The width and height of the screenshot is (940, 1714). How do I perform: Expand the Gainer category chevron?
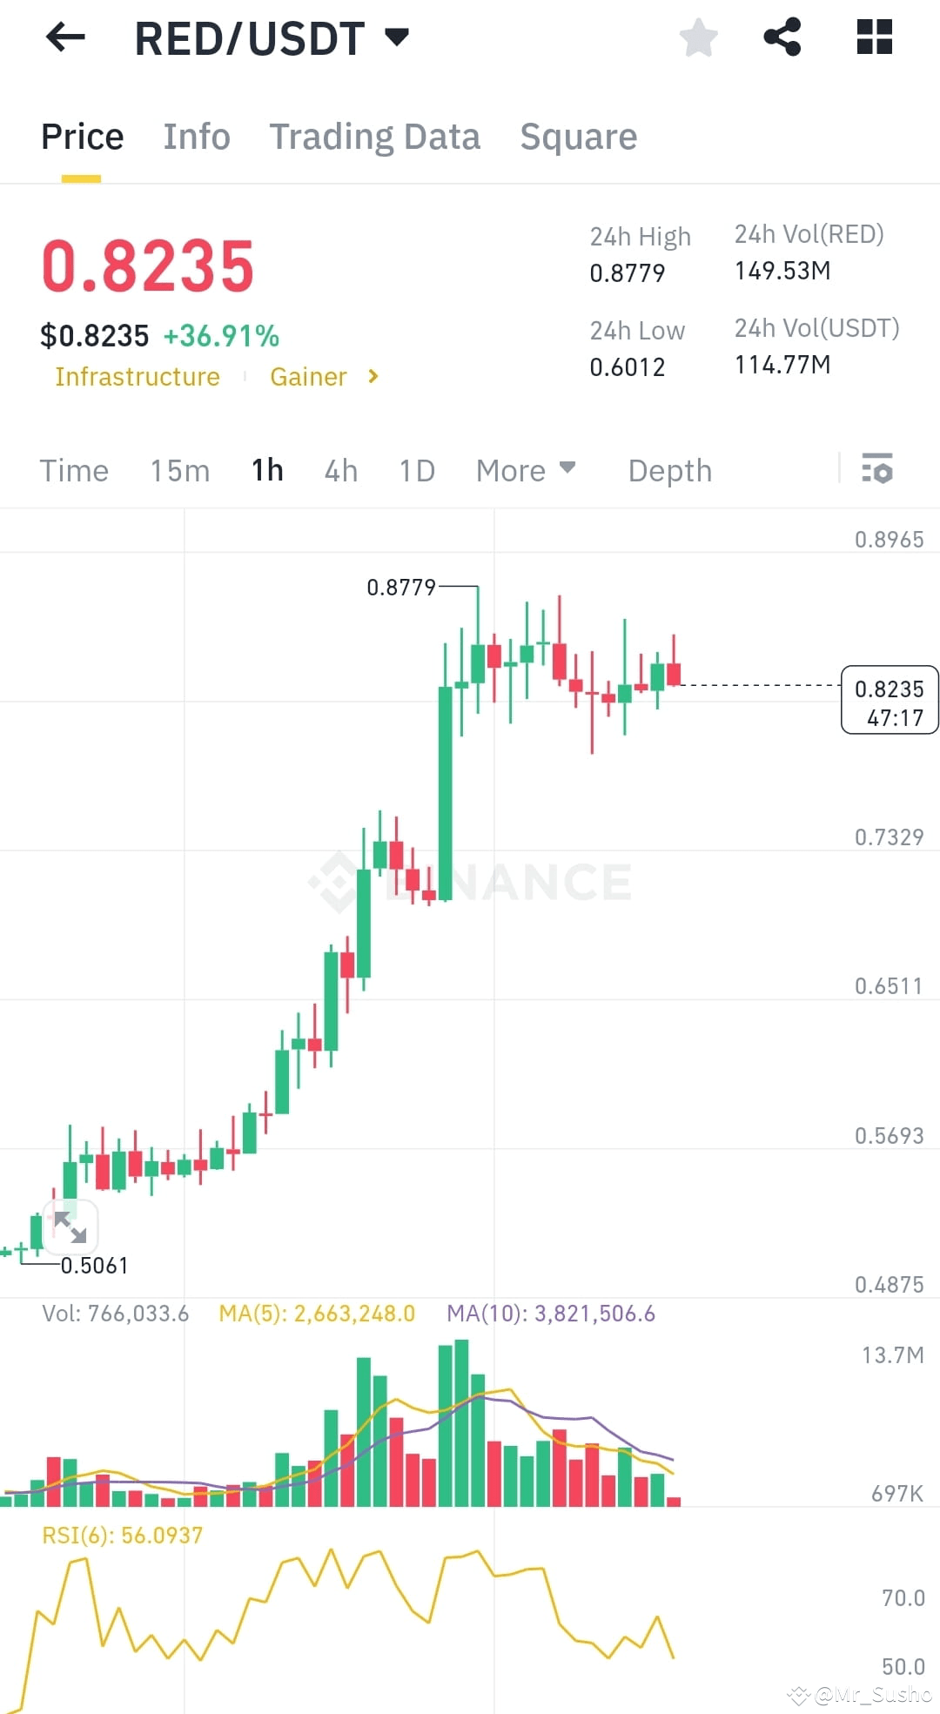pyautogui.click(x=373, y=376)
